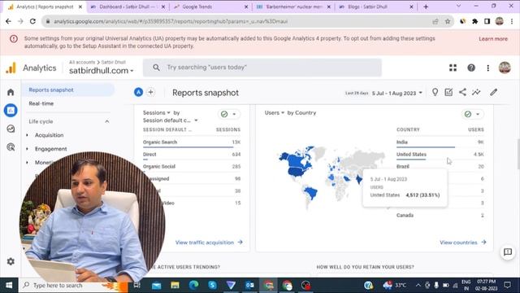The height and width of the screenshot is (293, 520).
Task: Open the Session default channel dimension dropdown
Action: coord(170,120)
